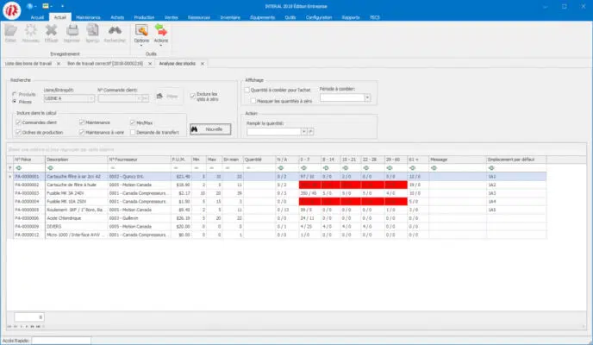Screen dimensions: 593x345
Task: Open the round application logo menu
Action: [10, 10]
